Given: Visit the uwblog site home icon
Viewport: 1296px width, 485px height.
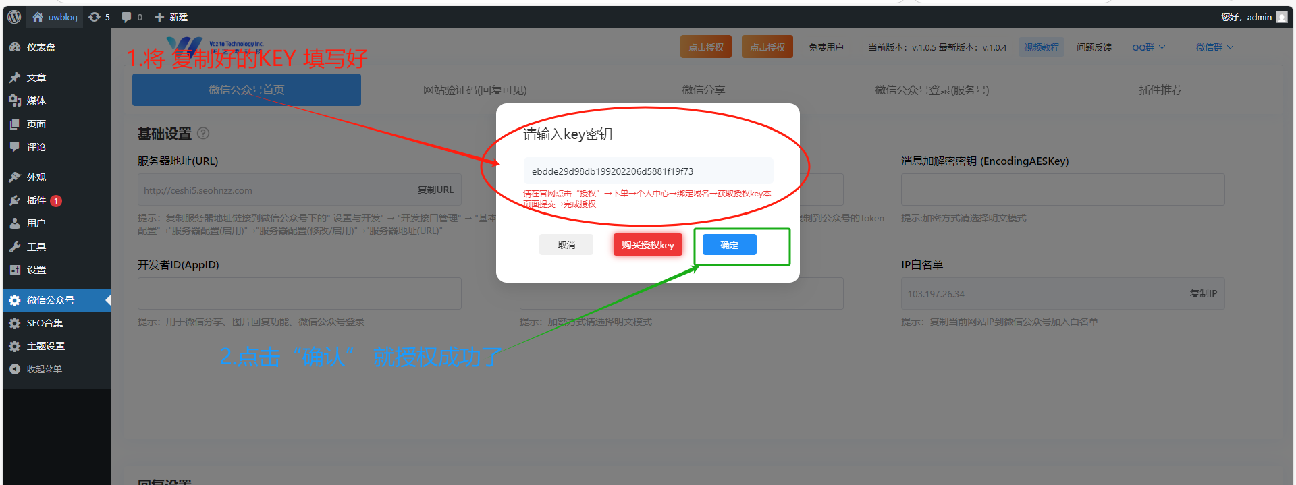Looking at the screenshot, I should (x=38, y=17).
